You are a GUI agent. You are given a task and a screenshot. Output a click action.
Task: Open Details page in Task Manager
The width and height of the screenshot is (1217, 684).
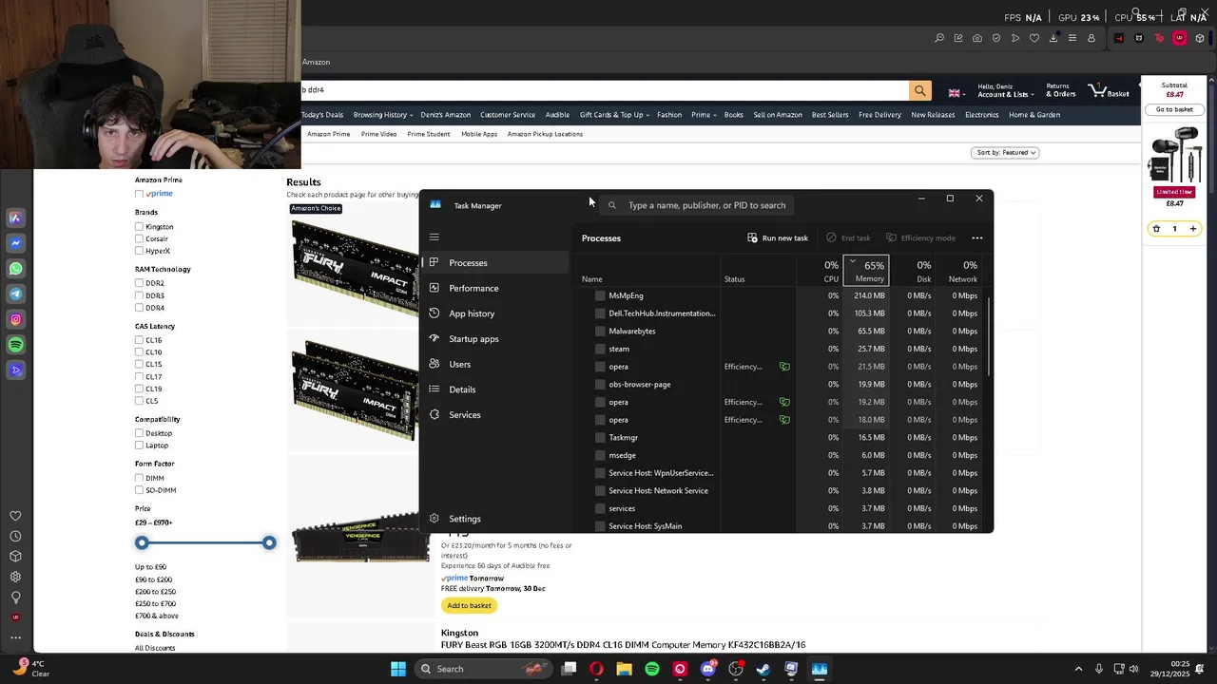pyautogui.click(x=494, y=389)
